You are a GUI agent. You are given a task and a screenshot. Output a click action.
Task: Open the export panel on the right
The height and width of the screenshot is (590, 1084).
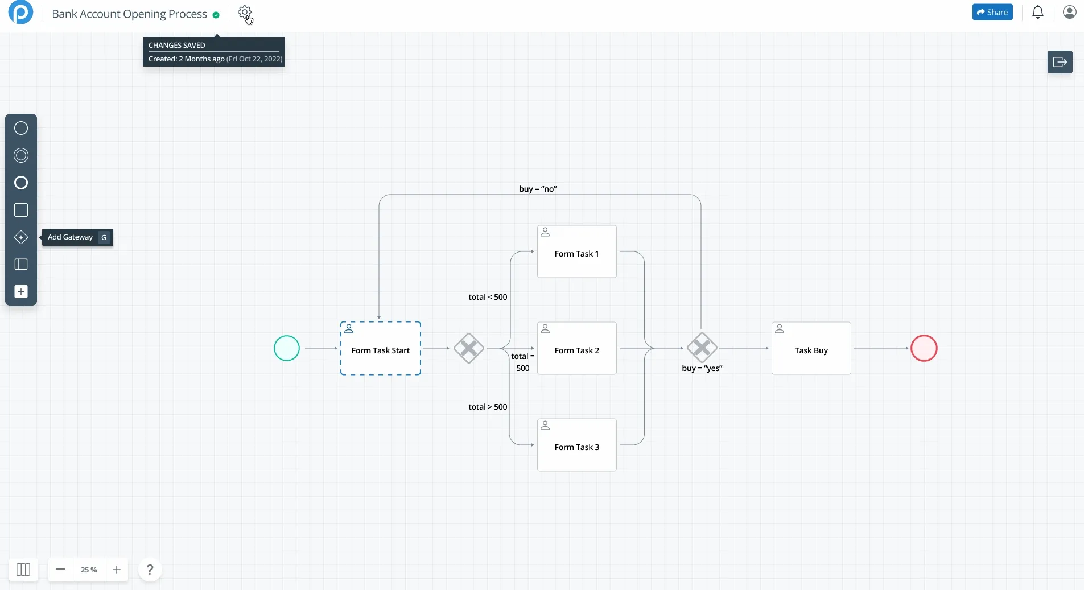[1060, 62]
